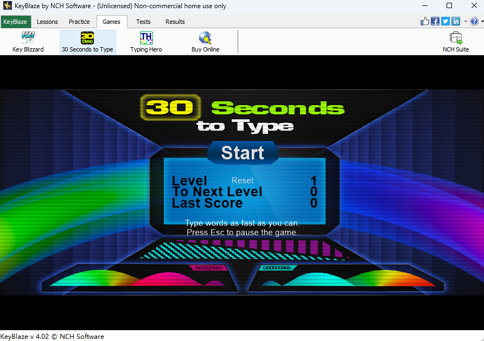This screenshot has width=484, height=341.
Task: Open the NCH Suite toolbox
Action: coord(456,42)
